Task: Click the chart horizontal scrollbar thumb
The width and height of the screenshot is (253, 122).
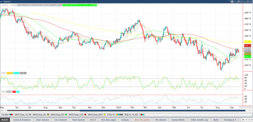Action: [x=163, y=111]
